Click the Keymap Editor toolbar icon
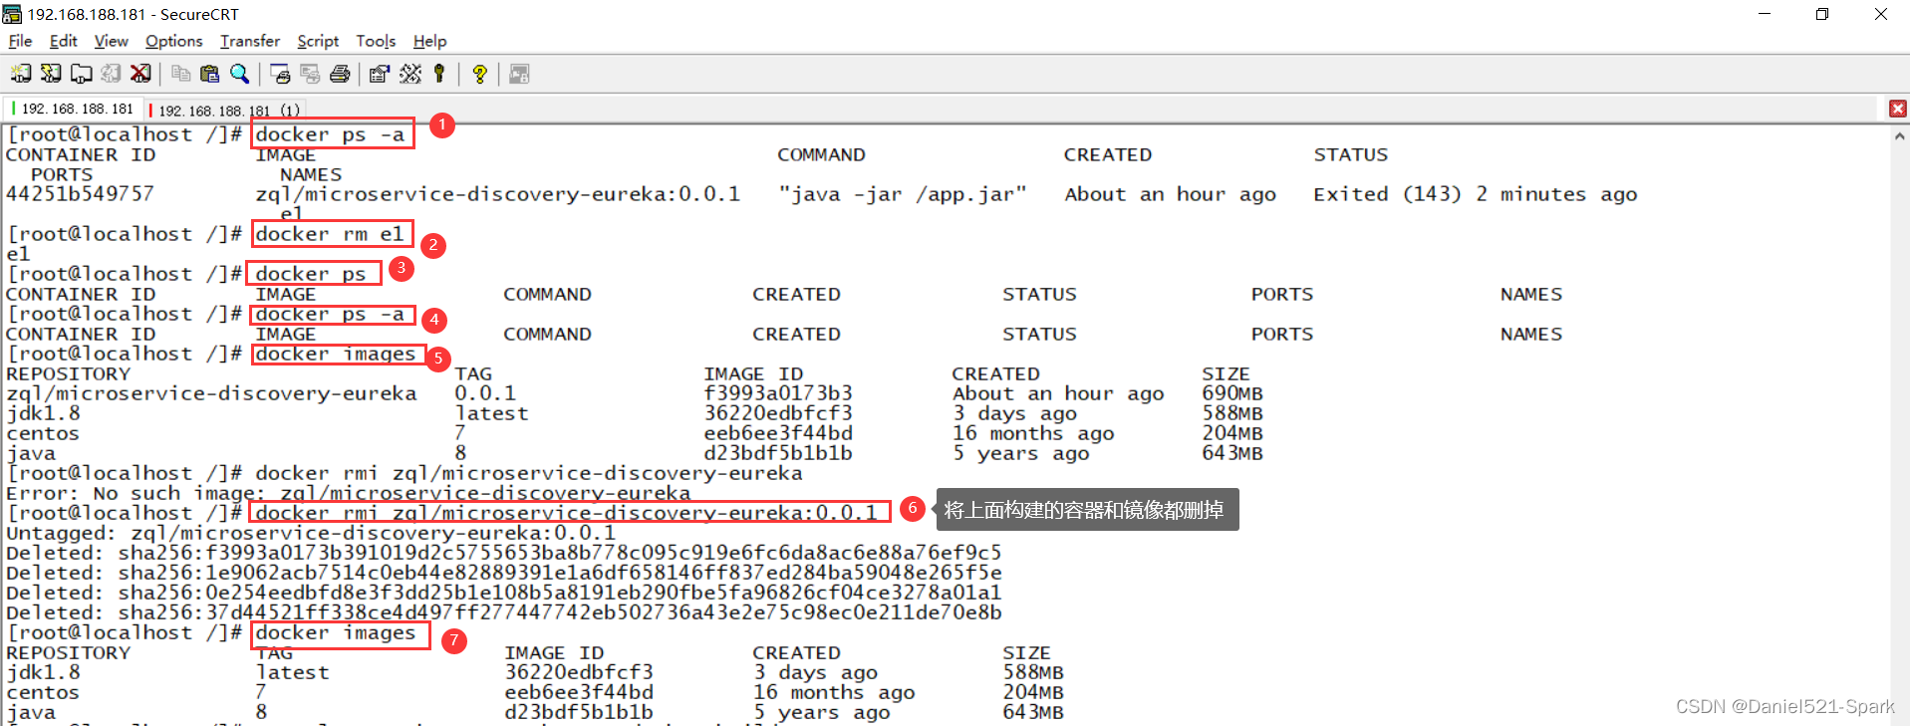1910x726 pixels. 410,74
